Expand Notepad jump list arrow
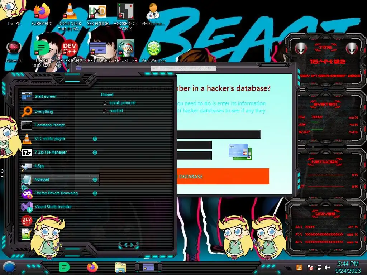Screen dimensions: 367x275 tap(95, 180)
